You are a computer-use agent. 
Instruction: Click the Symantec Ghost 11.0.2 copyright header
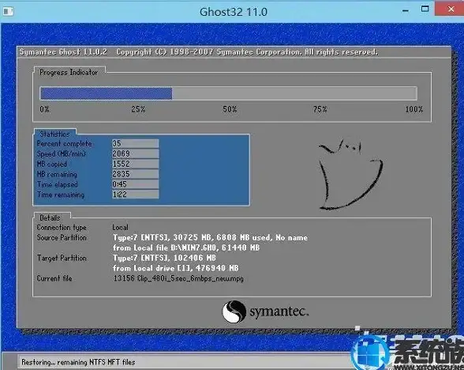[x=199, y=52]
